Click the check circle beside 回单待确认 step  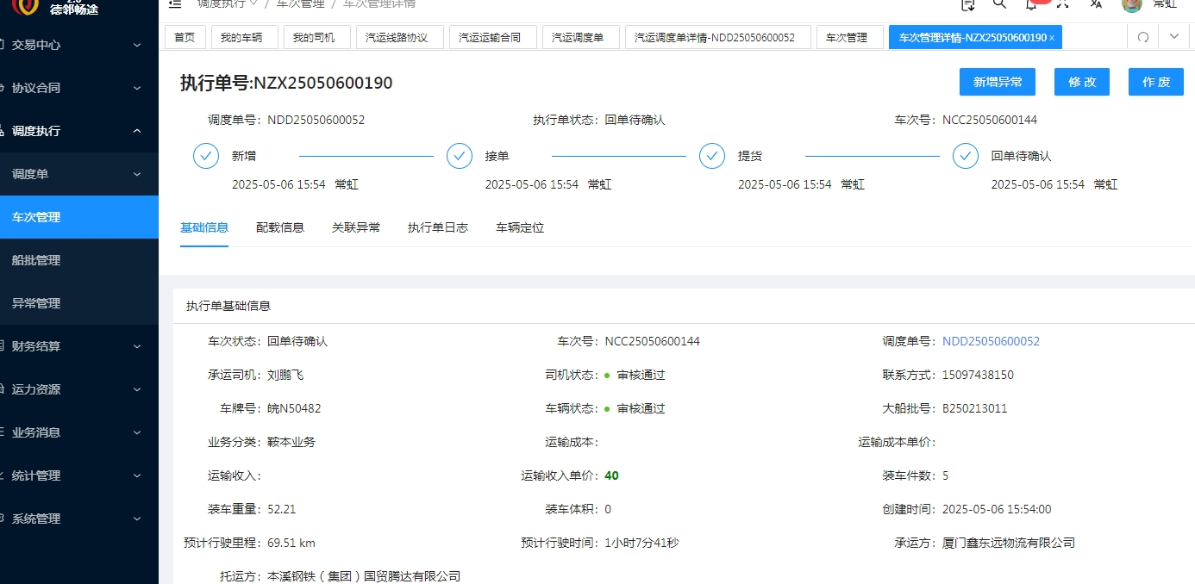point(966,156)
